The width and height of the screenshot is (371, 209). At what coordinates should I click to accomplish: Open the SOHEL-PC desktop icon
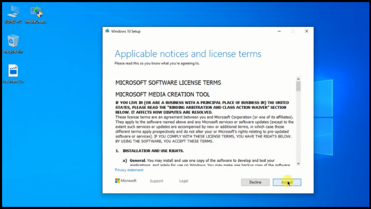(x=13, y=14)
